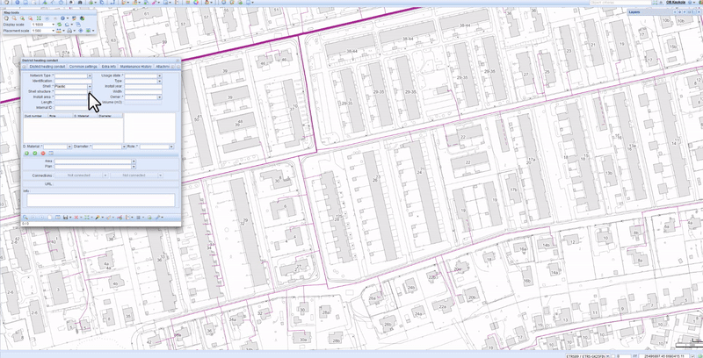Click the floppy disk save icon in form toolbar
703x358 pixels.
click(x=65, y=218)
